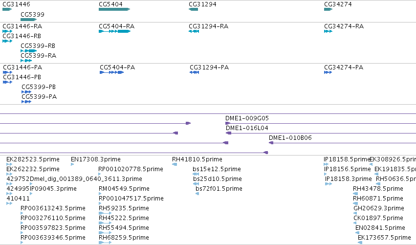Select the CG5399 gene glyph
416x245 pixels.
[x=29, y=20]
